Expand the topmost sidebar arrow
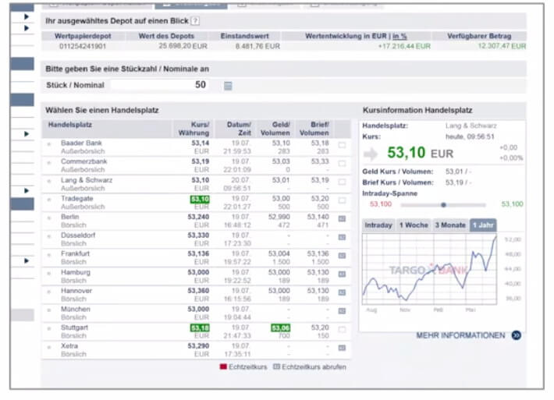The image size is (554, 400). (x=27, y=16)
